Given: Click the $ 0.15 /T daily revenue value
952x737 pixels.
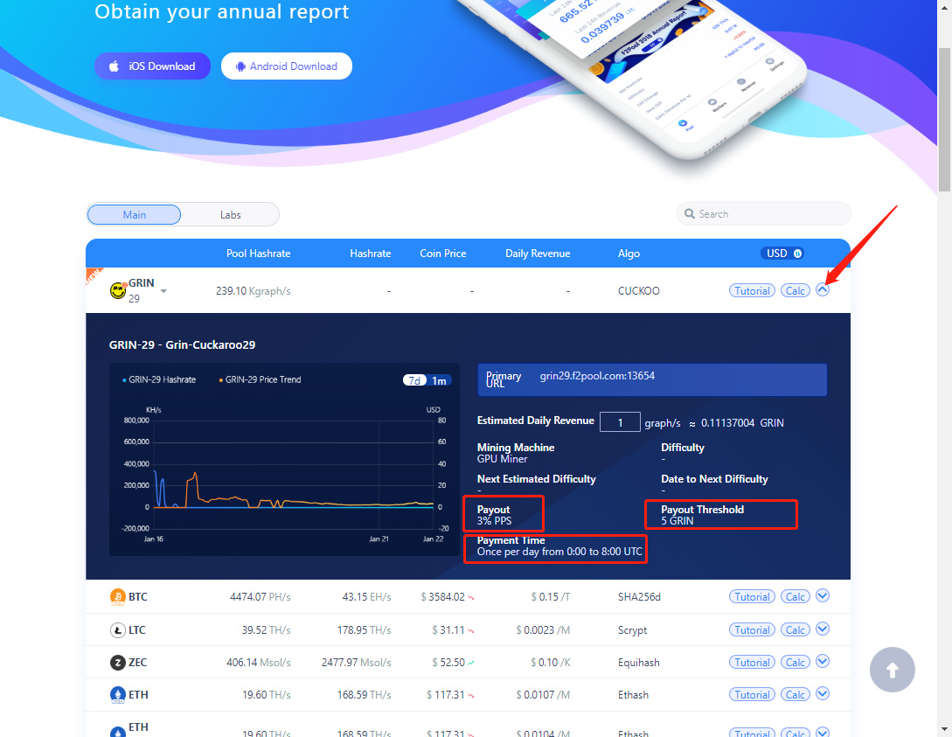Looking at the screenshot, I should [550, 597].
